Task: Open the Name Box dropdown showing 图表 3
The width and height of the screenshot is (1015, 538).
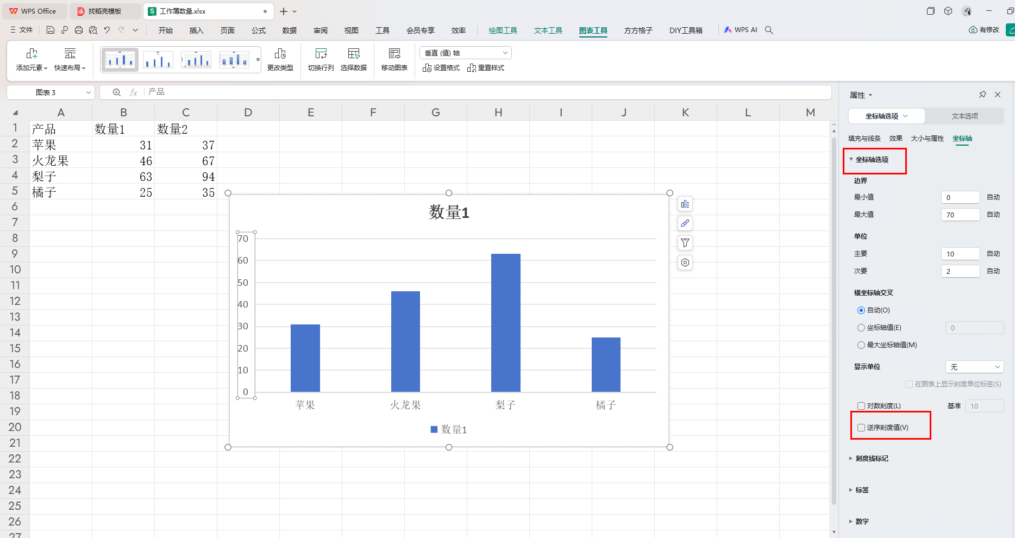Action: tap(89, 92)
